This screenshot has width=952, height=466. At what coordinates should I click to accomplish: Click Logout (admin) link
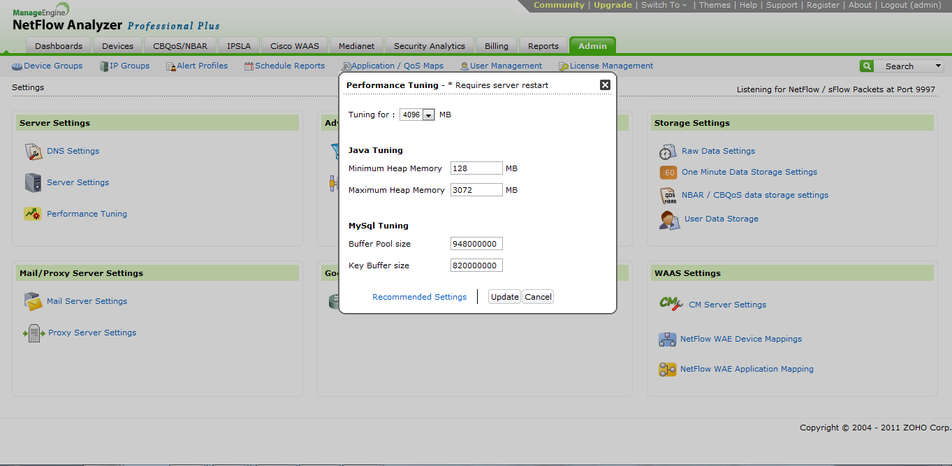click(911, 5)
